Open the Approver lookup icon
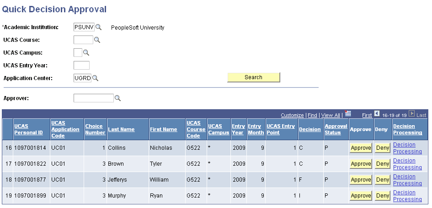Image resolution: width=432 pixels, height=208 pixels. (117, 98)
